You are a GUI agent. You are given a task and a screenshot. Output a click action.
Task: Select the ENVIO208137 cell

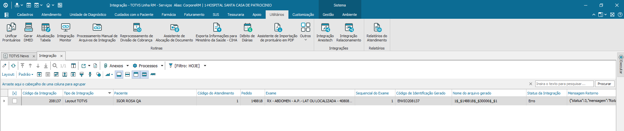coord(423,101)
